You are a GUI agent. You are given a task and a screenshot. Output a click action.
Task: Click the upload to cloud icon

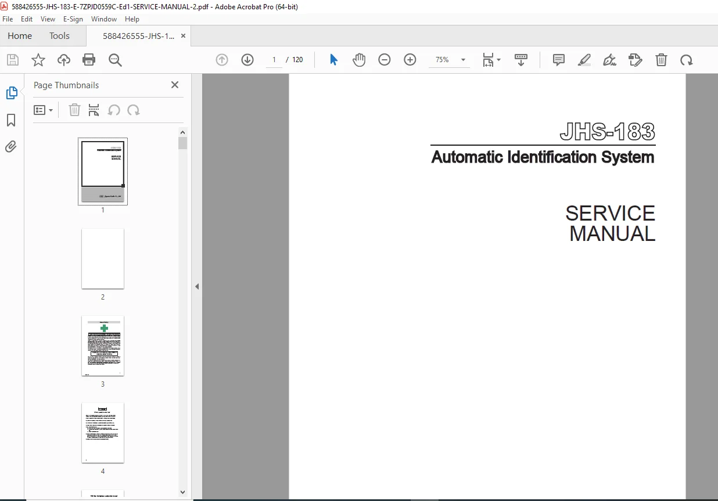click(x=64, y=60)
